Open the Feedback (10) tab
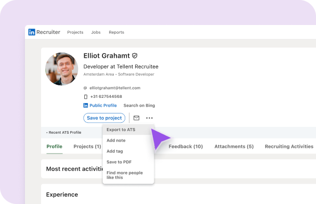The image size is (316, 204). [x=186, y=146]
